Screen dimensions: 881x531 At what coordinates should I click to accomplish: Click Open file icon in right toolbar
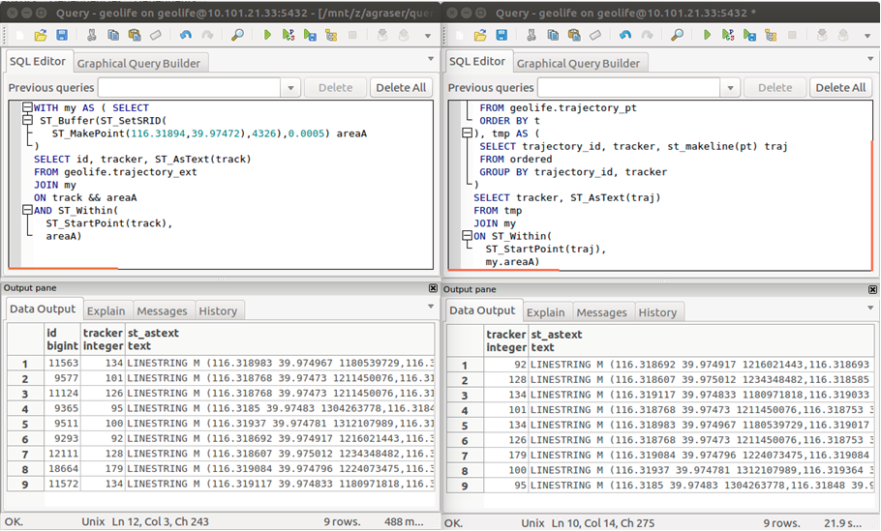pos(480,35)
